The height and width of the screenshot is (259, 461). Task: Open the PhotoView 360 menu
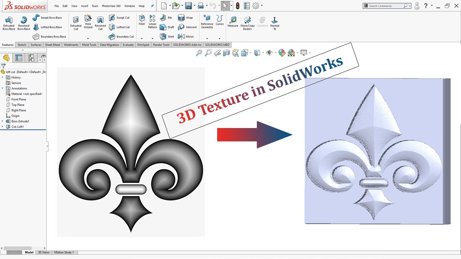(111, 6)
